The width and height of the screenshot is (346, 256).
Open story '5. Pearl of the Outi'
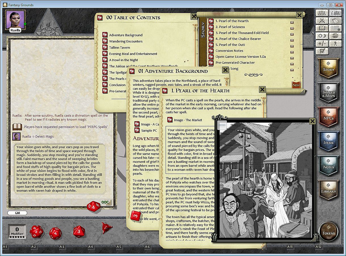[x=230, y=45]
